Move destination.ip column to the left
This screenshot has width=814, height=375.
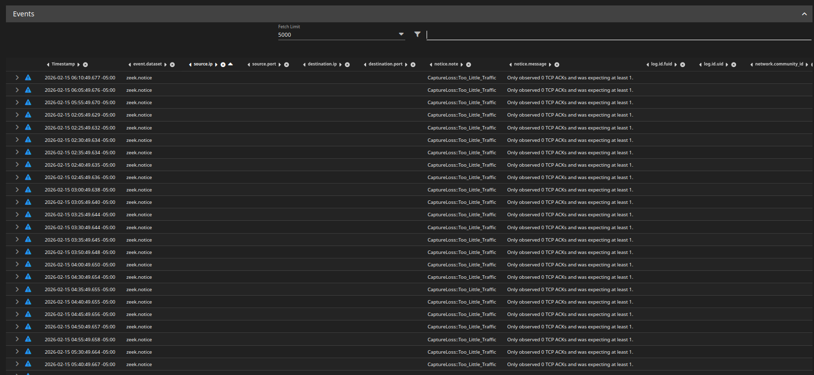(x=304, y=64)
